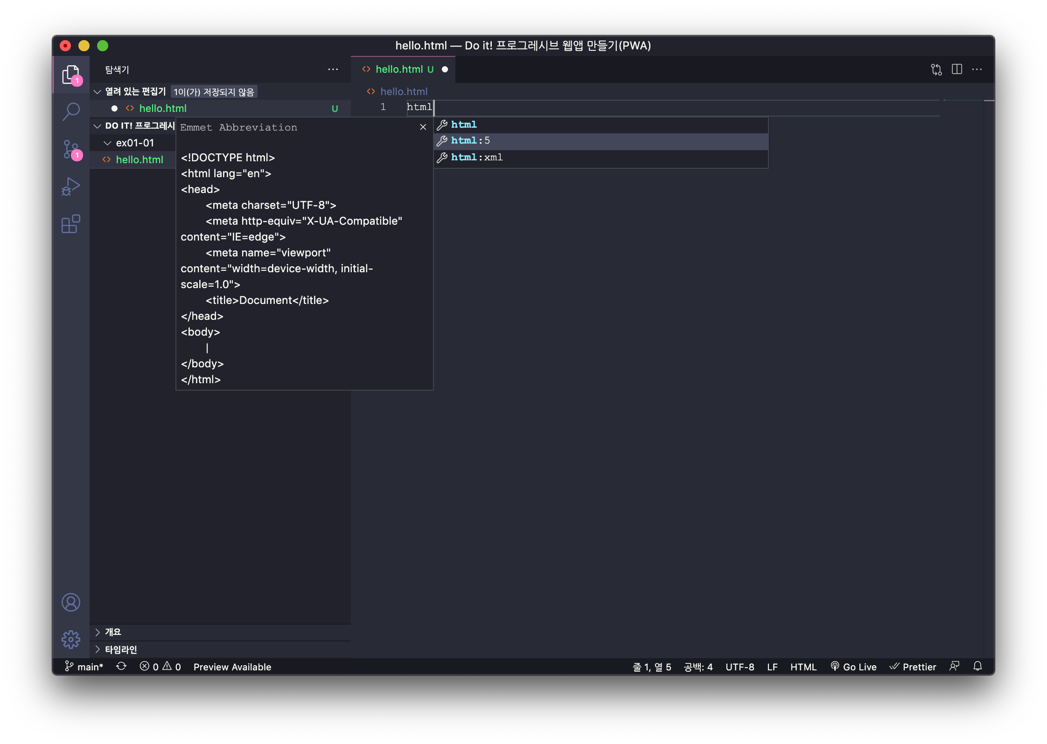The height and width of the screenshot is (744, 1047).
Task: Click the open changes compare icon
Action: point(936,69)
